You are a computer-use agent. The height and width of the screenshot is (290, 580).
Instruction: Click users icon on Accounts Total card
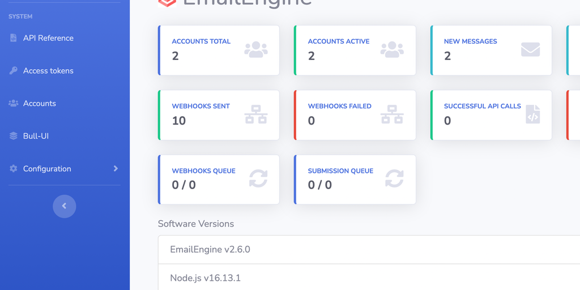coord(256,49)
